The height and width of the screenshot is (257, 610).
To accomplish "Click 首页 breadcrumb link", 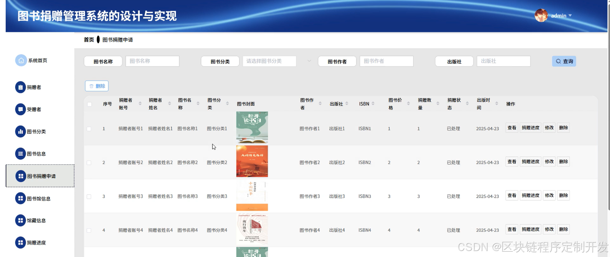I will coord(89,40).
